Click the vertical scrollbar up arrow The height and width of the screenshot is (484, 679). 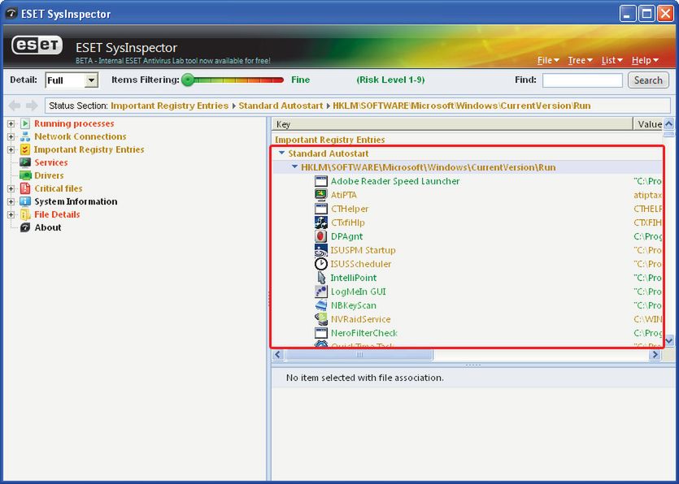point(669,124)
